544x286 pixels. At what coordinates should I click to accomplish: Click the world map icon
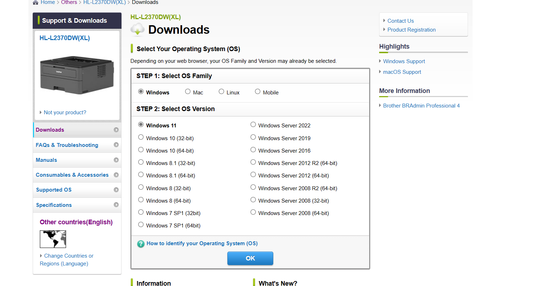(53, 239)
